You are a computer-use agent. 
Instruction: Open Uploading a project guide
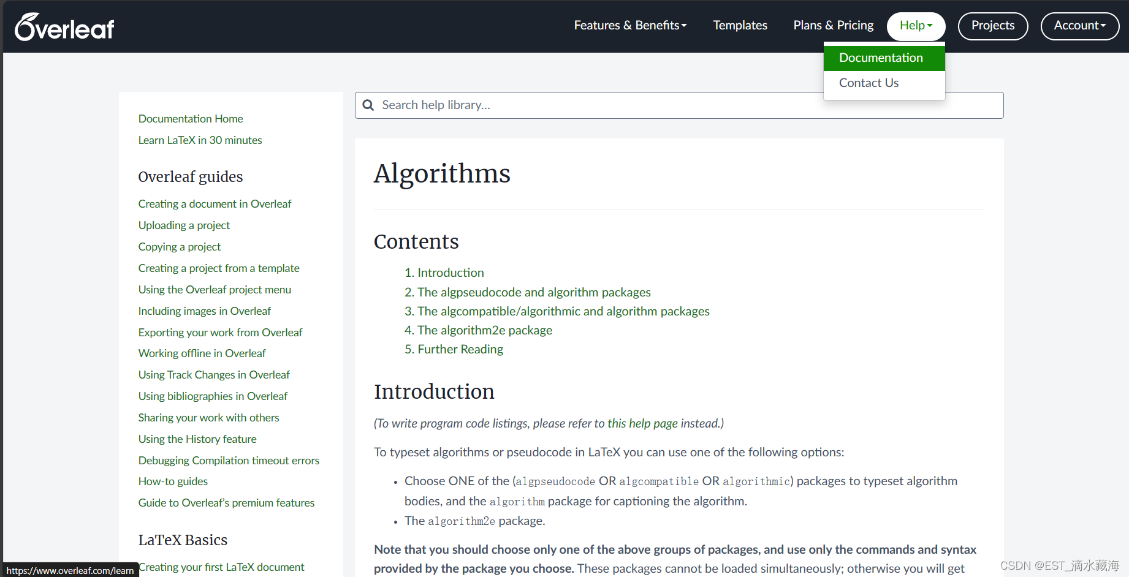pyautogui.click(x=184, y=225)
